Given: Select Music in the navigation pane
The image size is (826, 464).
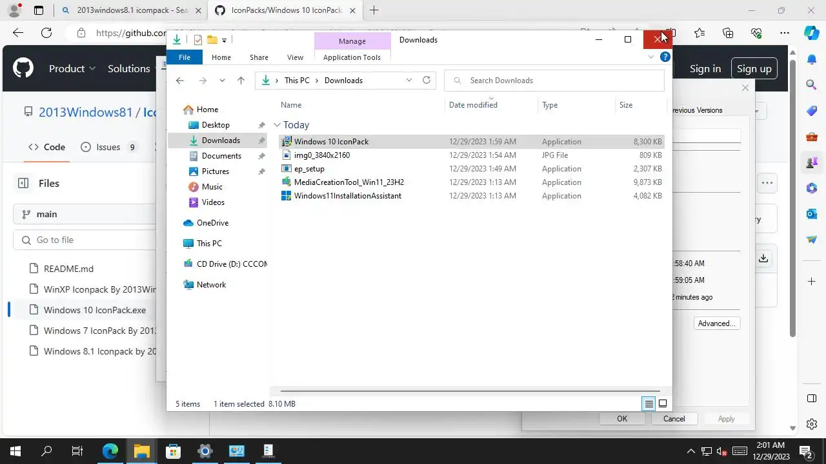Looking at the screenshot, I should (212, 187).
